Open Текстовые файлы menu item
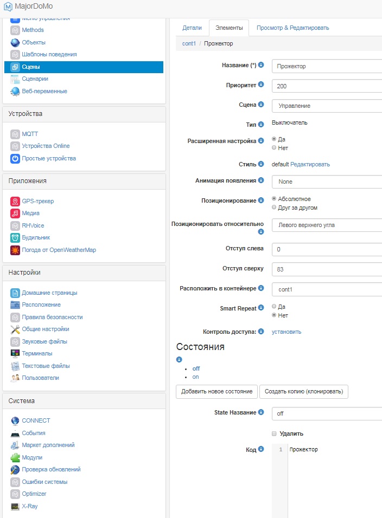 46,366
